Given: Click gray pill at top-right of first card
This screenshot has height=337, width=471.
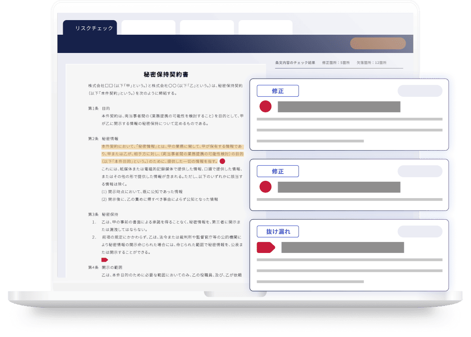Looking at the screenshot, I should tap(420, 91).
